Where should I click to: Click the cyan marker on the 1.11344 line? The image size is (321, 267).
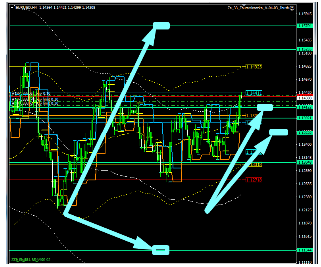[161, 250]
